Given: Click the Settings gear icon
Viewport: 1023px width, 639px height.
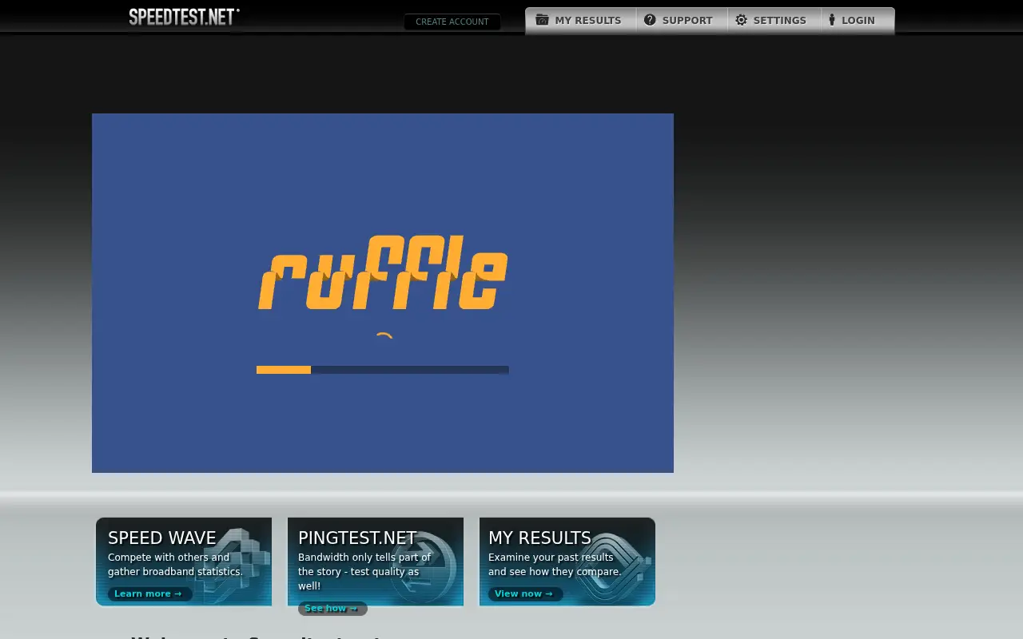Looking at the screenshot, I should coord(742,20).
